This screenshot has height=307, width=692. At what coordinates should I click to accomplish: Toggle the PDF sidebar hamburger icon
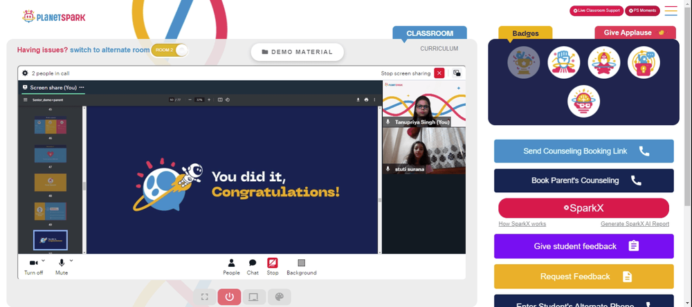click(25, 100)
